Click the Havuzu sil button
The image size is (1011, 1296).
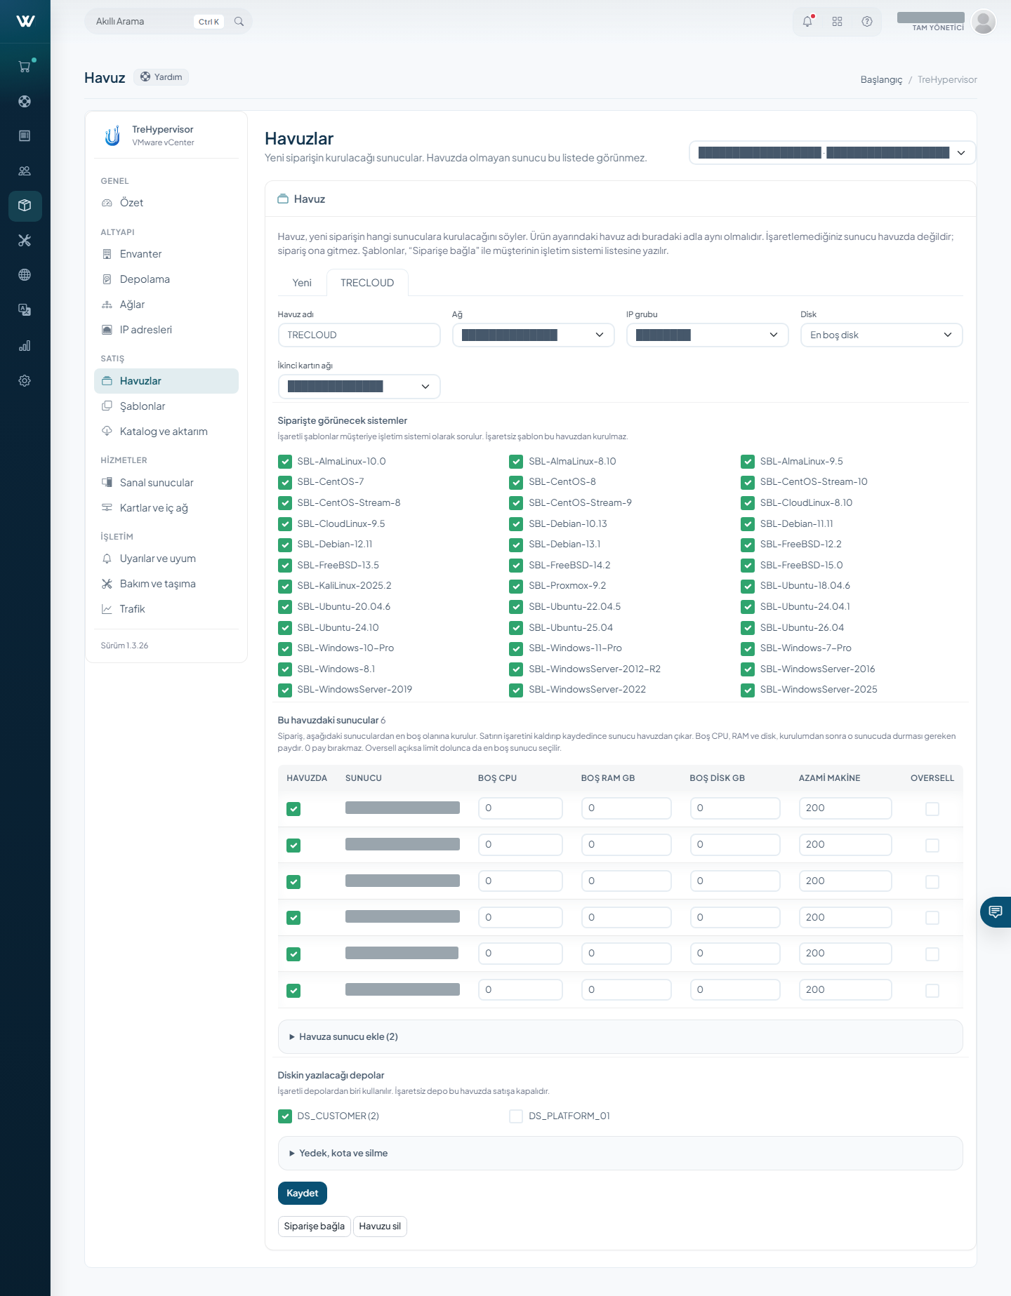(x=380, y=1227)
